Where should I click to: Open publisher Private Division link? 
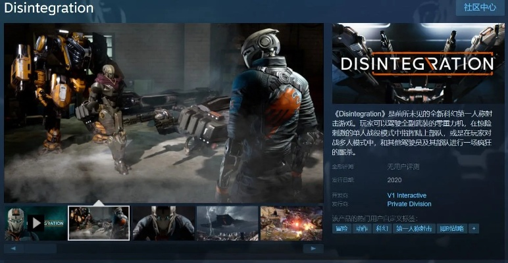(x=409, y=204)
